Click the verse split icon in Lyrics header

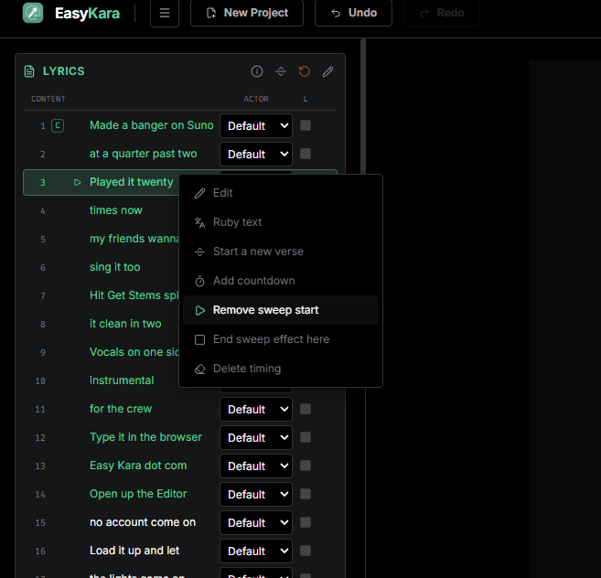(281, 71)
